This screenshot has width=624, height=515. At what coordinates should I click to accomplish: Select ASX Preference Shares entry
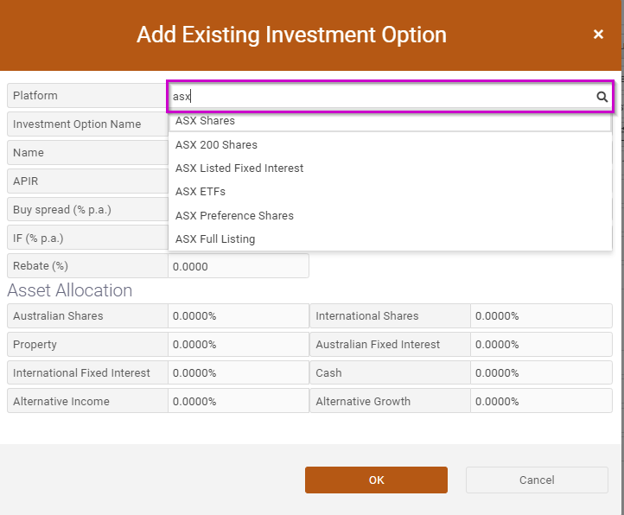390,216
